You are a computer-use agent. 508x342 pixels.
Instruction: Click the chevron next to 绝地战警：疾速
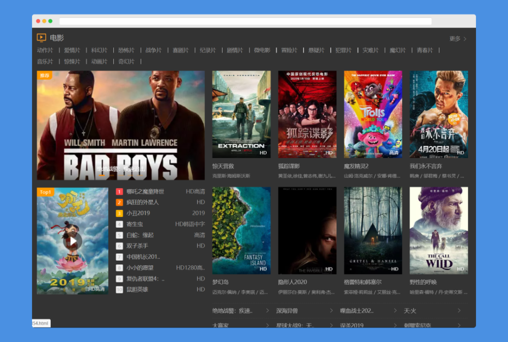coord(267,310)
